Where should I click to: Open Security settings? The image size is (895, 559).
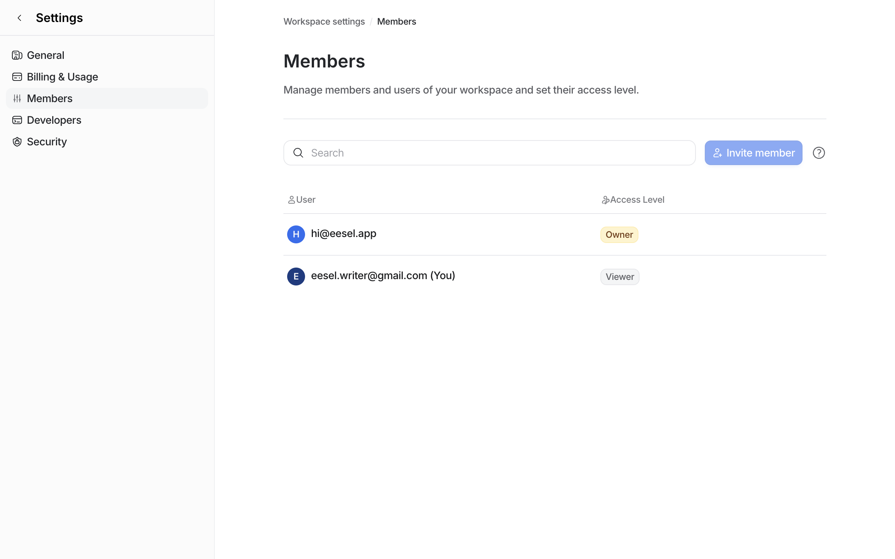click(x=107, y=142)
